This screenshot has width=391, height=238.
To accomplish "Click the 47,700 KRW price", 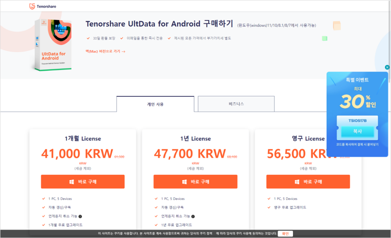I will 190,154.
